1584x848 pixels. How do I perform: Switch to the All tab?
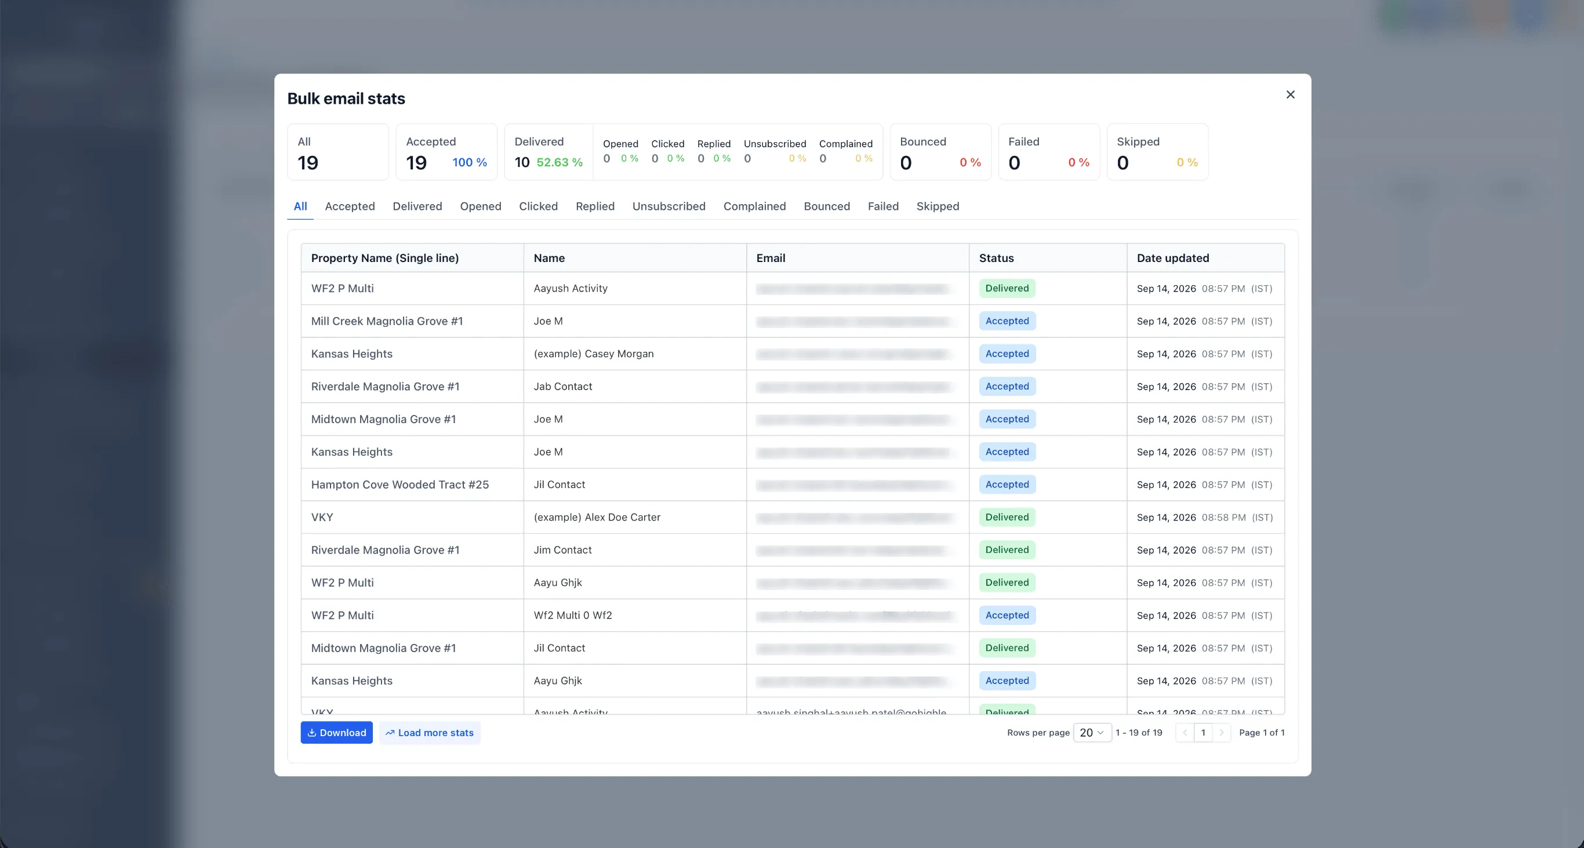(300, 206)
